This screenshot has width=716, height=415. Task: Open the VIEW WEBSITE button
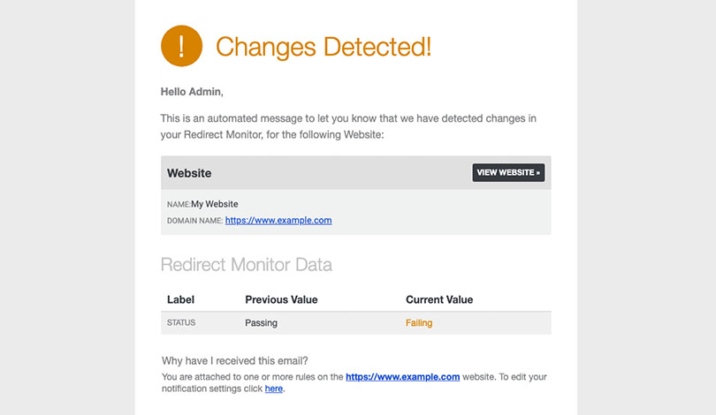[508, 172]
